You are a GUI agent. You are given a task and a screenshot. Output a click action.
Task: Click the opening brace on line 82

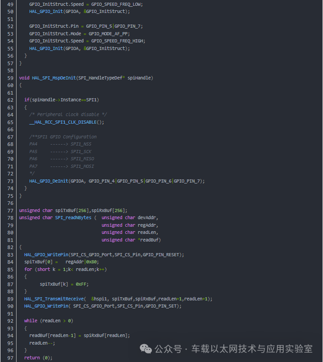pyautogui.click(x=21, y=247)
